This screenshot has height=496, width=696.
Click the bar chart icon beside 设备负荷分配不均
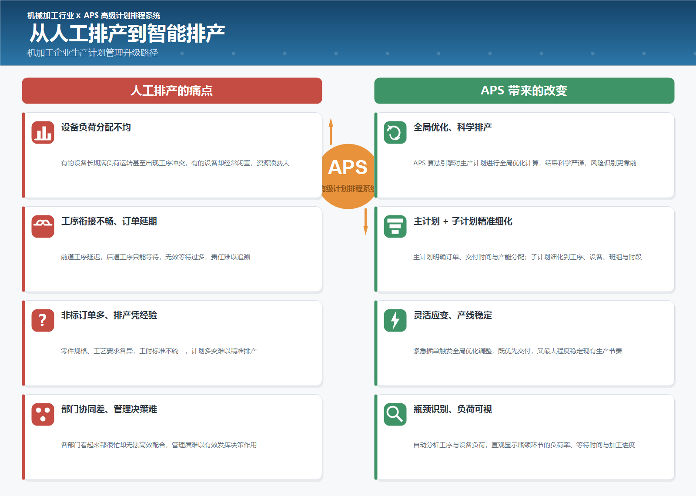click(43, 132)
